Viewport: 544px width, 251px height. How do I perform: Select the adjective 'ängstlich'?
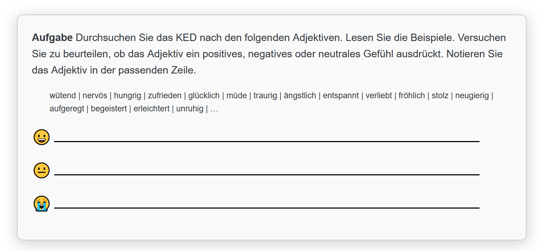(300, 95)
